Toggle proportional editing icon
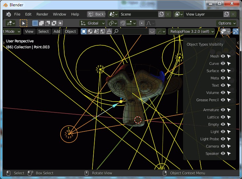Screen dimensions: 242x179 click(x=141, y=23)
